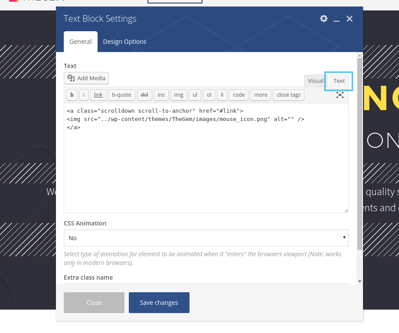Click the close tags button
Viewport: 399px width, 333px height.
click(288, 95)
